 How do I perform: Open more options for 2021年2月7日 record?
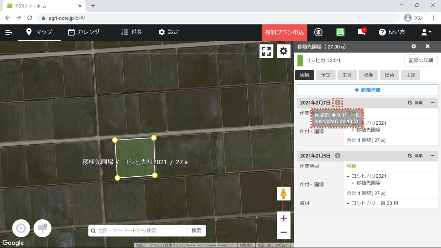coord(433,102)
